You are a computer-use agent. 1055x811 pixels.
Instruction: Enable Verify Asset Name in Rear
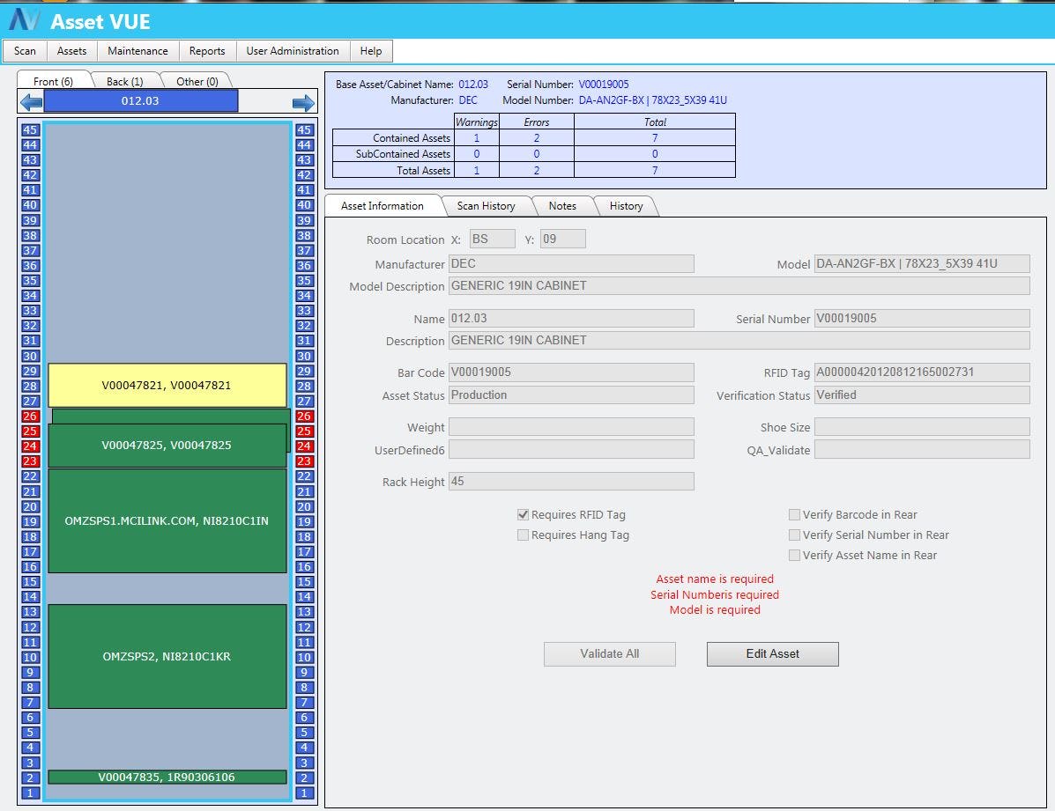point(794,555)
